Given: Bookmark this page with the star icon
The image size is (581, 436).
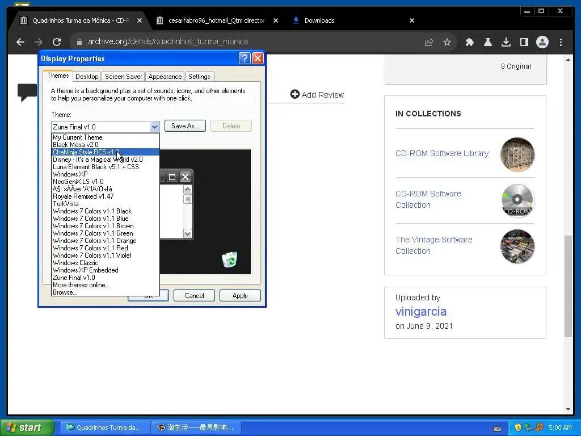Looking at the screenshot, I should click(x=447, y=42).
